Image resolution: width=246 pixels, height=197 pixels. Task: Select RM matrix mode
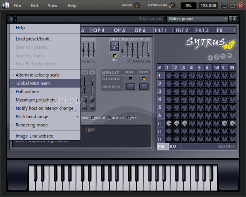point(175,147)
